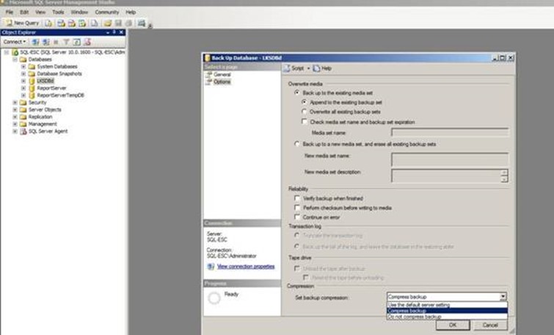Click the General page icon in Select a page
Viewport: 554px width, 335px height.
[208, 75]
